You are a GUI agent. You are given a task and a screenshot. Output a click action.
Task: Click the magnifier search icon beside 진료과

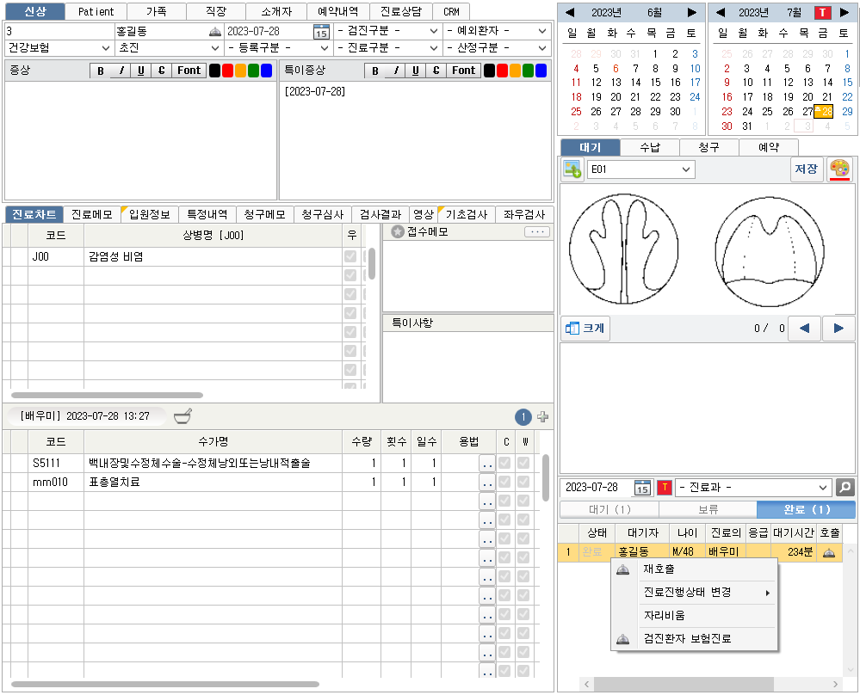(x=845, y=488)
